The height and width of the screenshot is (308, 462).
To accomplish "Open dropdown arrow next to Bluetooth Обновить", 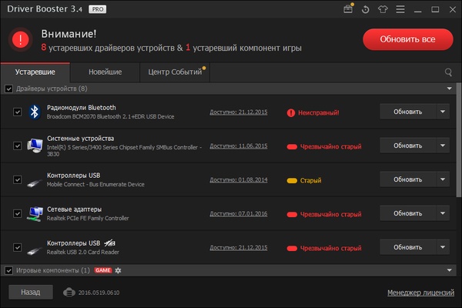I will (x=443, y=112).
